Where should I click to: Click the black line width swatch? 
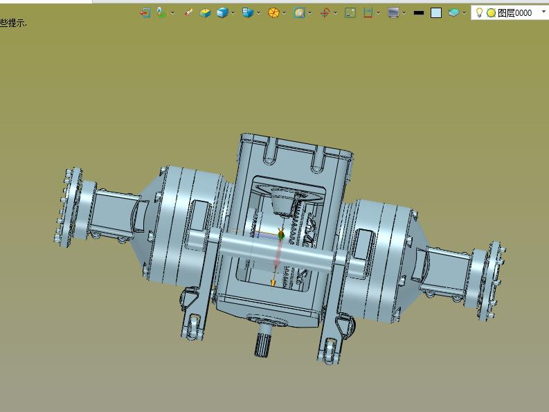coord(419,13)
